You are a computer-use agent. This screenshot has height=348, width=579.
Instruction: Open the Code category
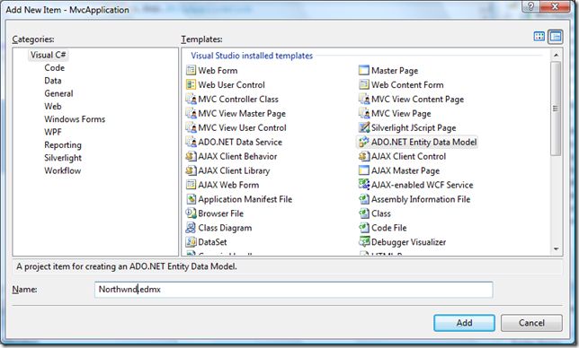click(x=54, y=68)
